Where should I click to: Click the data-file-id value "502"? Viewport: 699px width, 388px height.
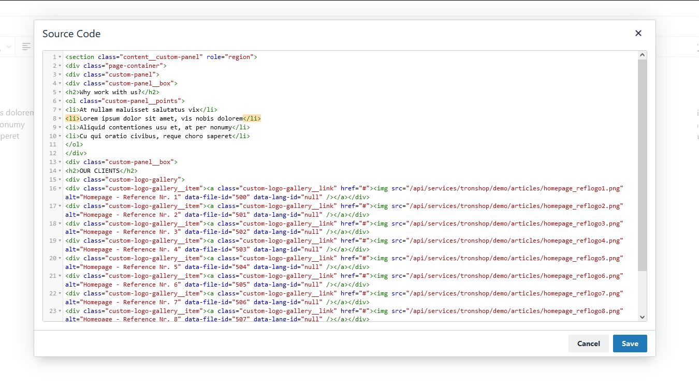[x=241, y=232]
